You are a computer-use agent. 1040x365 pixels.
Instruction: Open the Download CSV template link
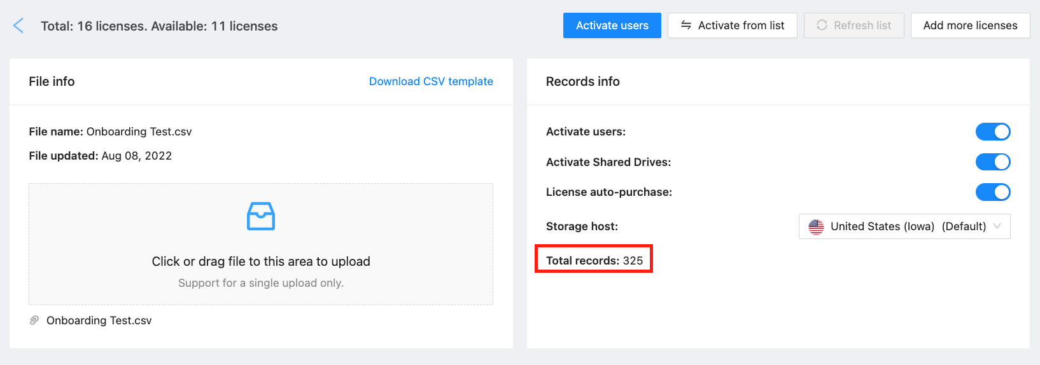(431, 81)
